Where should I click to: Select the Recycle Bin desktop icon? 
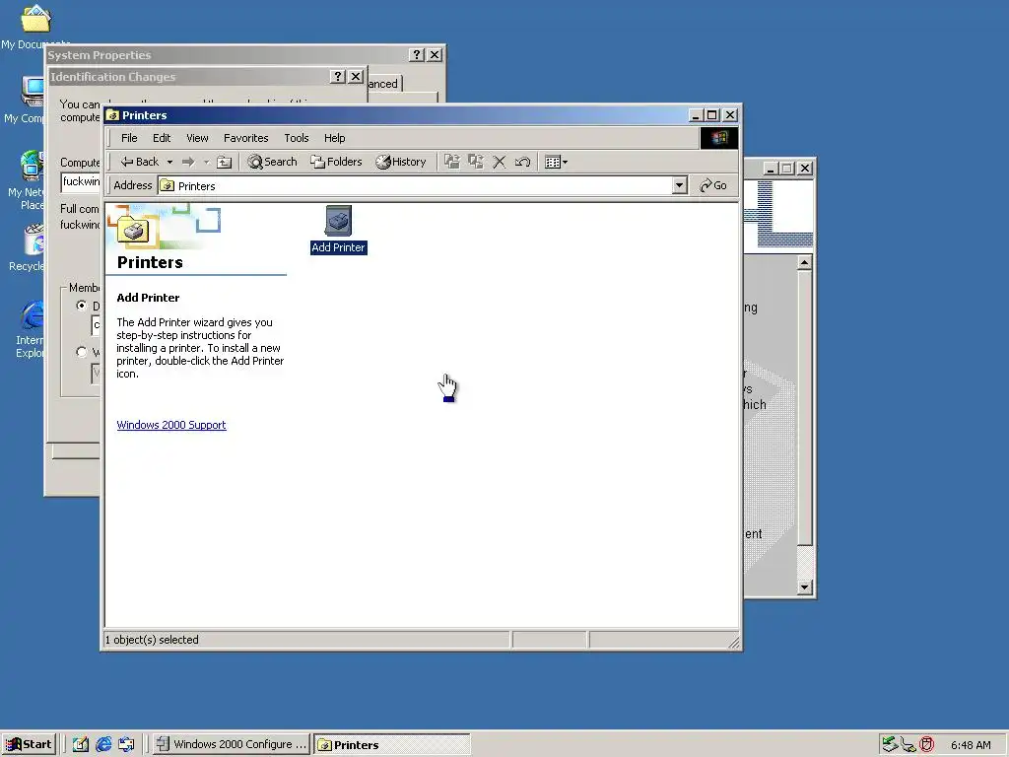(27, 247)
